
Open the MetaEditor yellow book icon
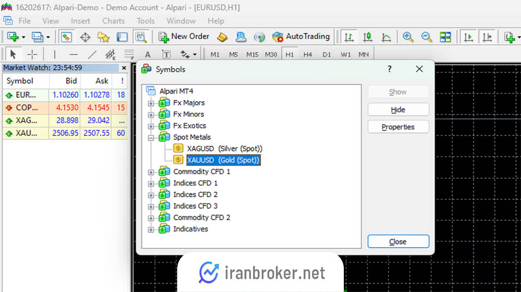pyautogui.click(x=222, y=37)
